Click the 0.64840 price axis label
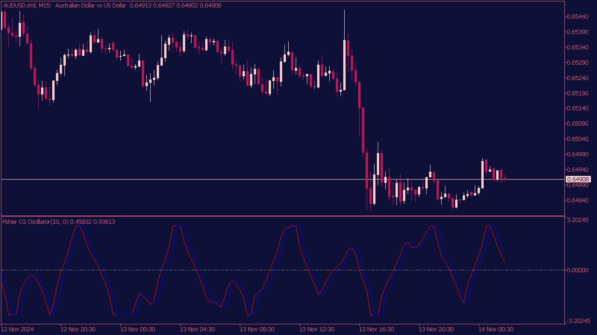597x335 pixels. (x=576, y=200)
